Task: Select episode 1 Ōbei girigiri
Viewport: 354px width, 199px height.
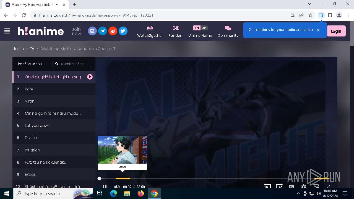Action: click(54, 77)
